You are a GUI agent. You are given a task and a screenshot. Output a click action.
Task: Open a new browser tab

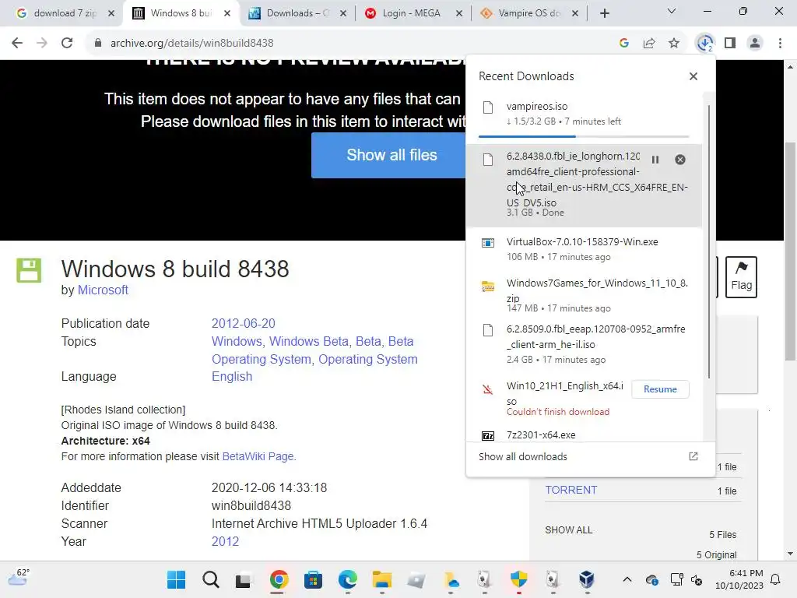pyautogui.click(x=604, y=13)
